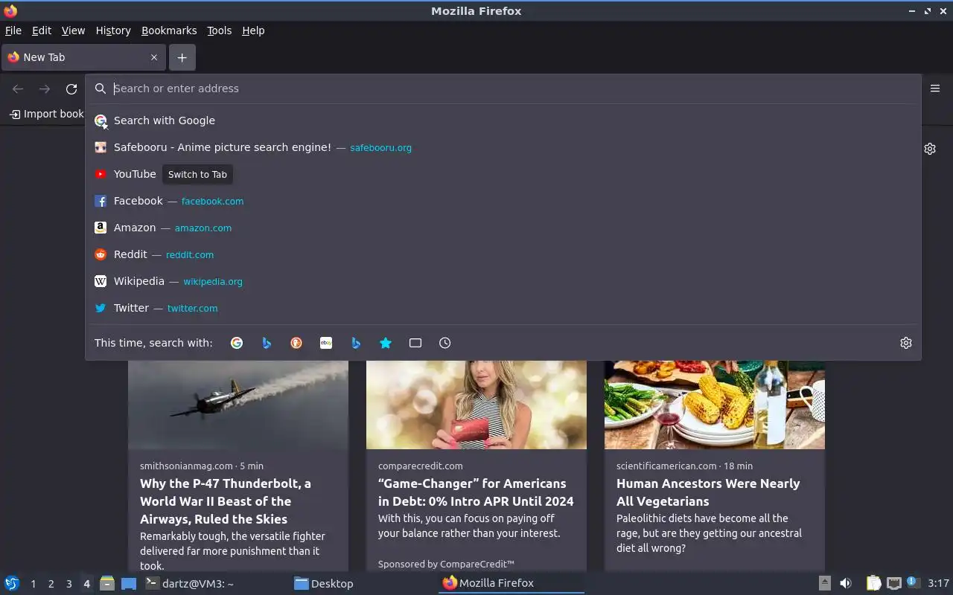The height and width of the screenshot is (595, 953).
Task: Open the Firefox hamburger application menu
Action: pyautogui.click(x=935, y=89)
